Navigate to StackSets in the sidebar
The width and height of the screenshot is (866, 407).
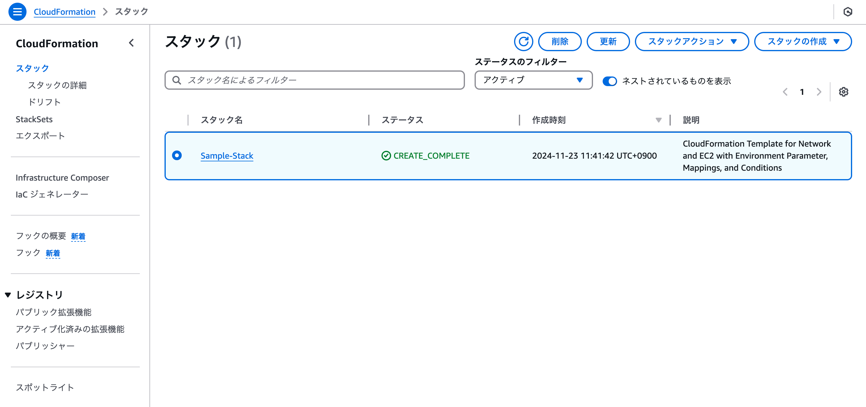(x=34, y=119)
